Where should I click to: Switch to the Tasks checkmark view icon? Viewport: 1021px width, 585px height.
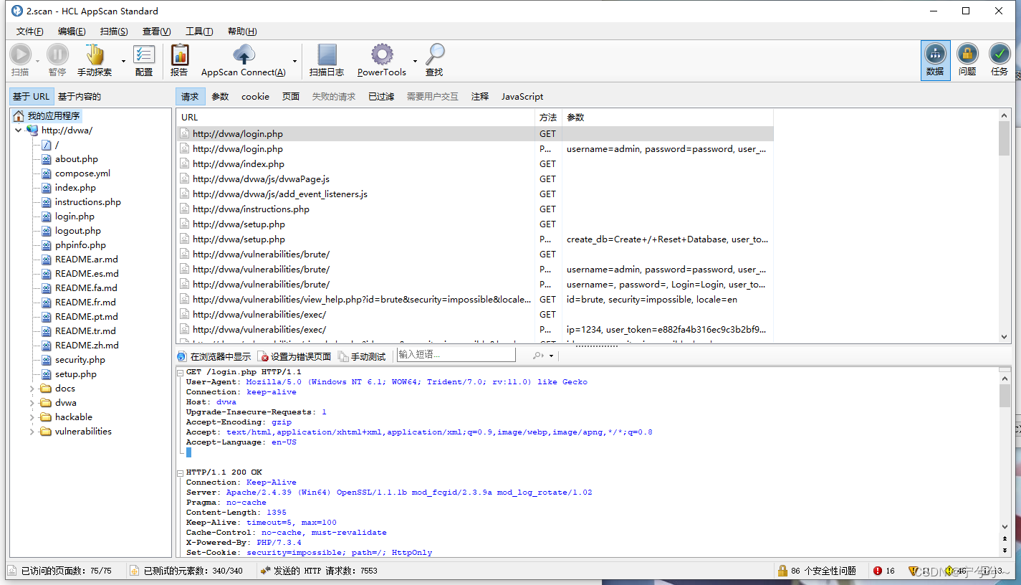1000,53
